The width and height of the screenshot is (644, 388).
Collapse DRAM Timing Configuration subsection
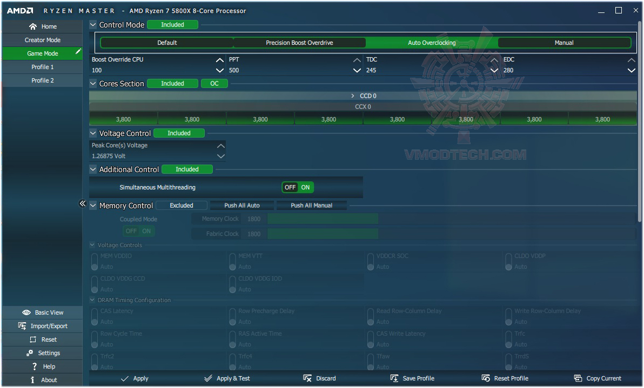coord(92,300)
